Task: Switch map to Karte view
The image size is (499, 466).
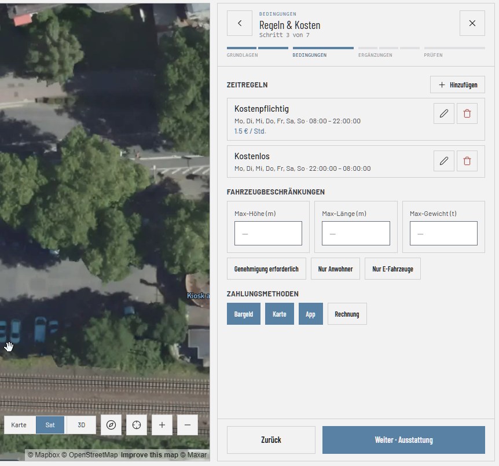Action: coord(19,425)
